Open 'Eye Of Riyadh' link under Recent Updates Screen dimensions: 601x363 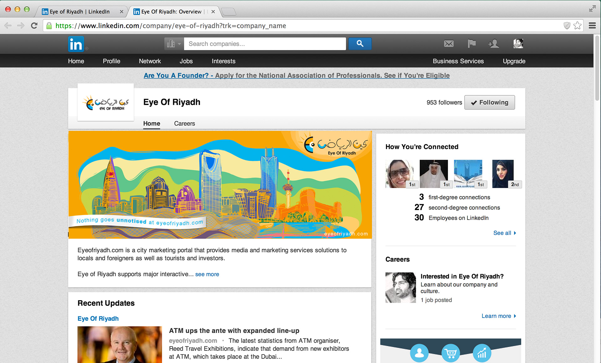pyautogui.click(x=98, y=319)
